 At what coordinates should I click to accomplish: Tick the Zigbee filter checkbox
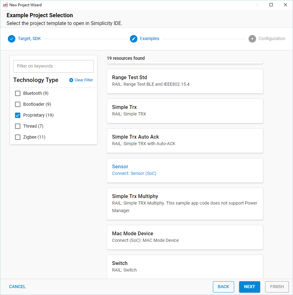pyautogui.click(x=18, y=137)
